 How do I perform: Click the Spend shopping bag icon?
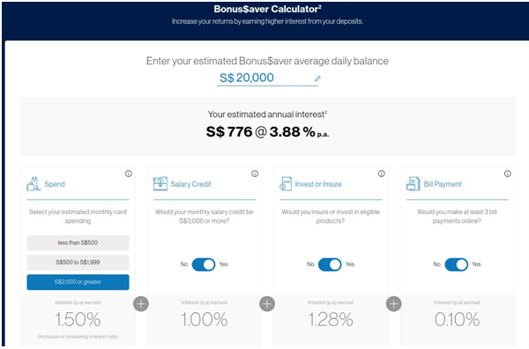(x=34, y=184)
